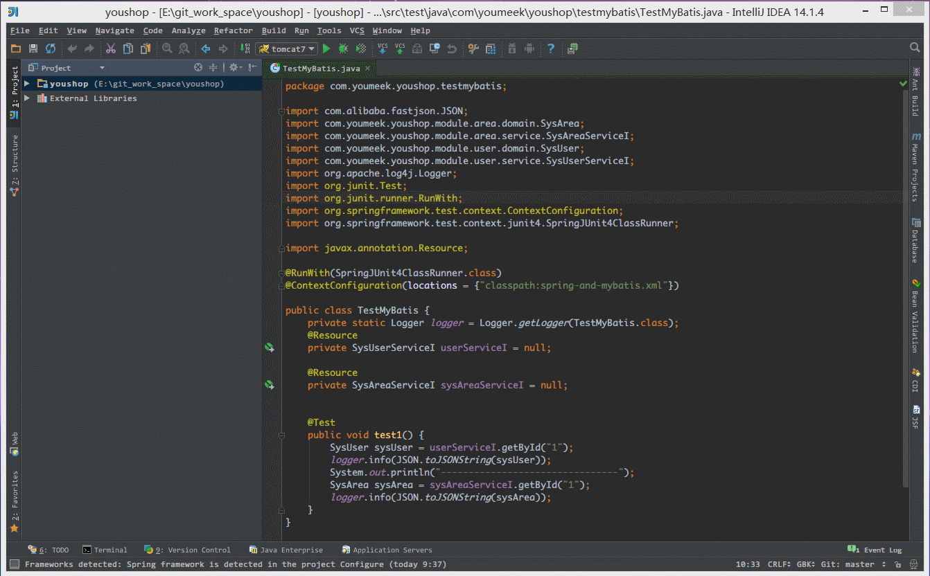
Task: Open the Git: master branch widget
Action: point(848,564)
